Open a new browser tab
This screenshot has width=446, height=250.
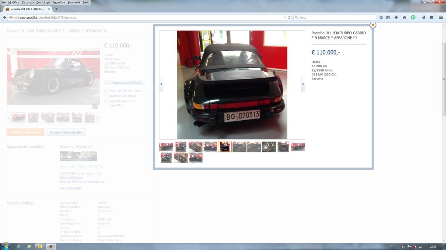tap(56, 9)
